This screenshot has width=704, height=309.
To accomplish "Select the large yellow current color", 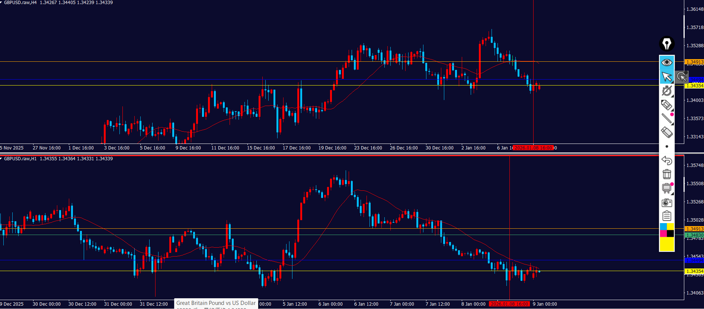I will 666,244.
